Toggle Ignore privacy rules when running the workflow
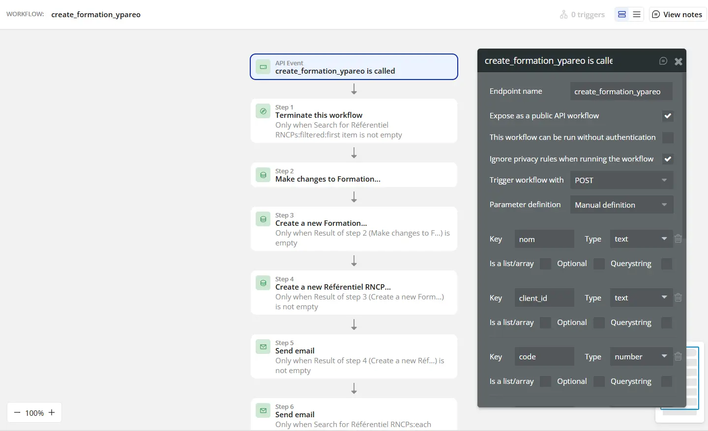 click(x=668, y=159)
